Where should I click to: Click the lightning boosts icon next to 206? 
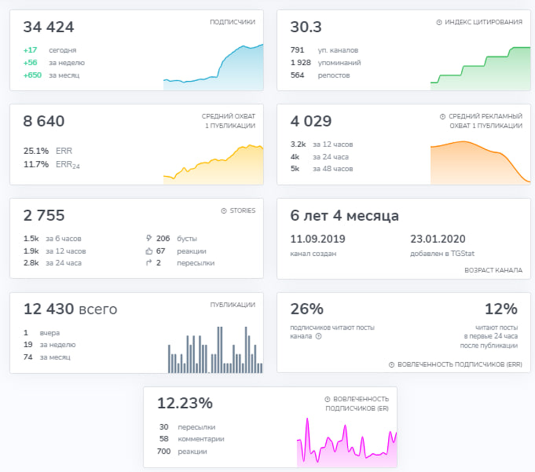(149, 238)
